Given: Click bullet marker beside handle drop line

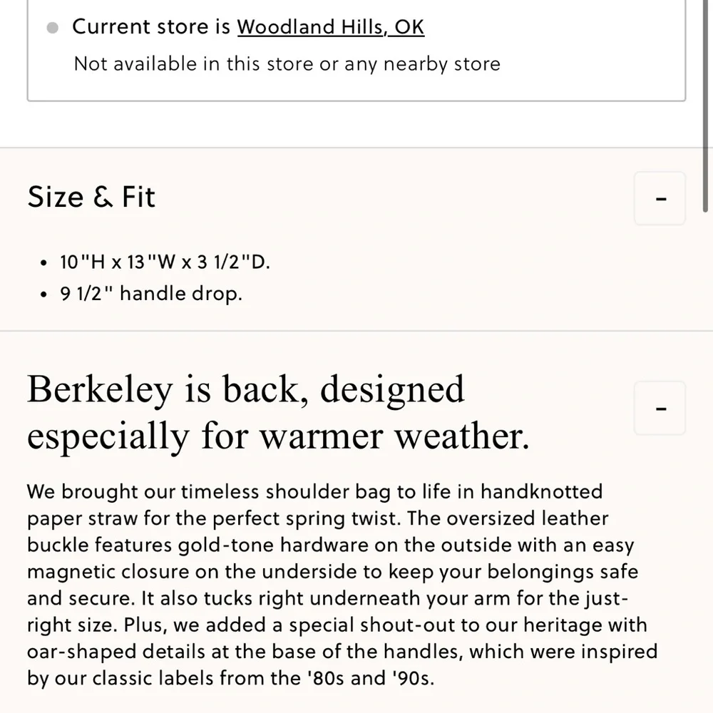Looking at the screenshot, I should (44, 294).
